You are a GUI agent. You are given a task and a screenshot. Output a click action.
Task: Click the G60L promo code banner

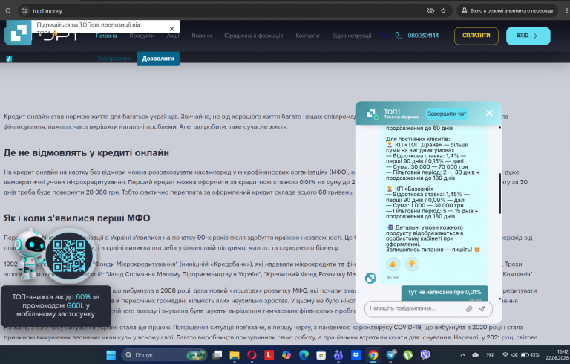tap(56, 305)
